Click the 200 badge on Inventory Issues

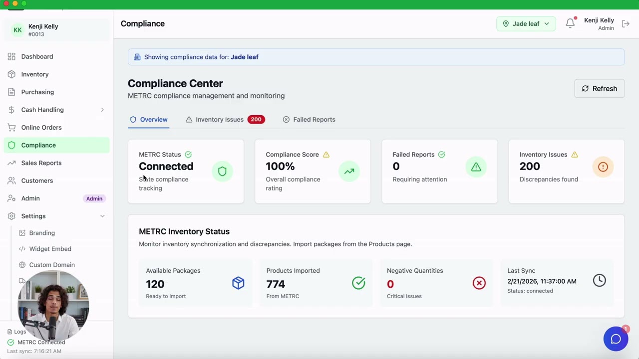click(x=256, y=120)
